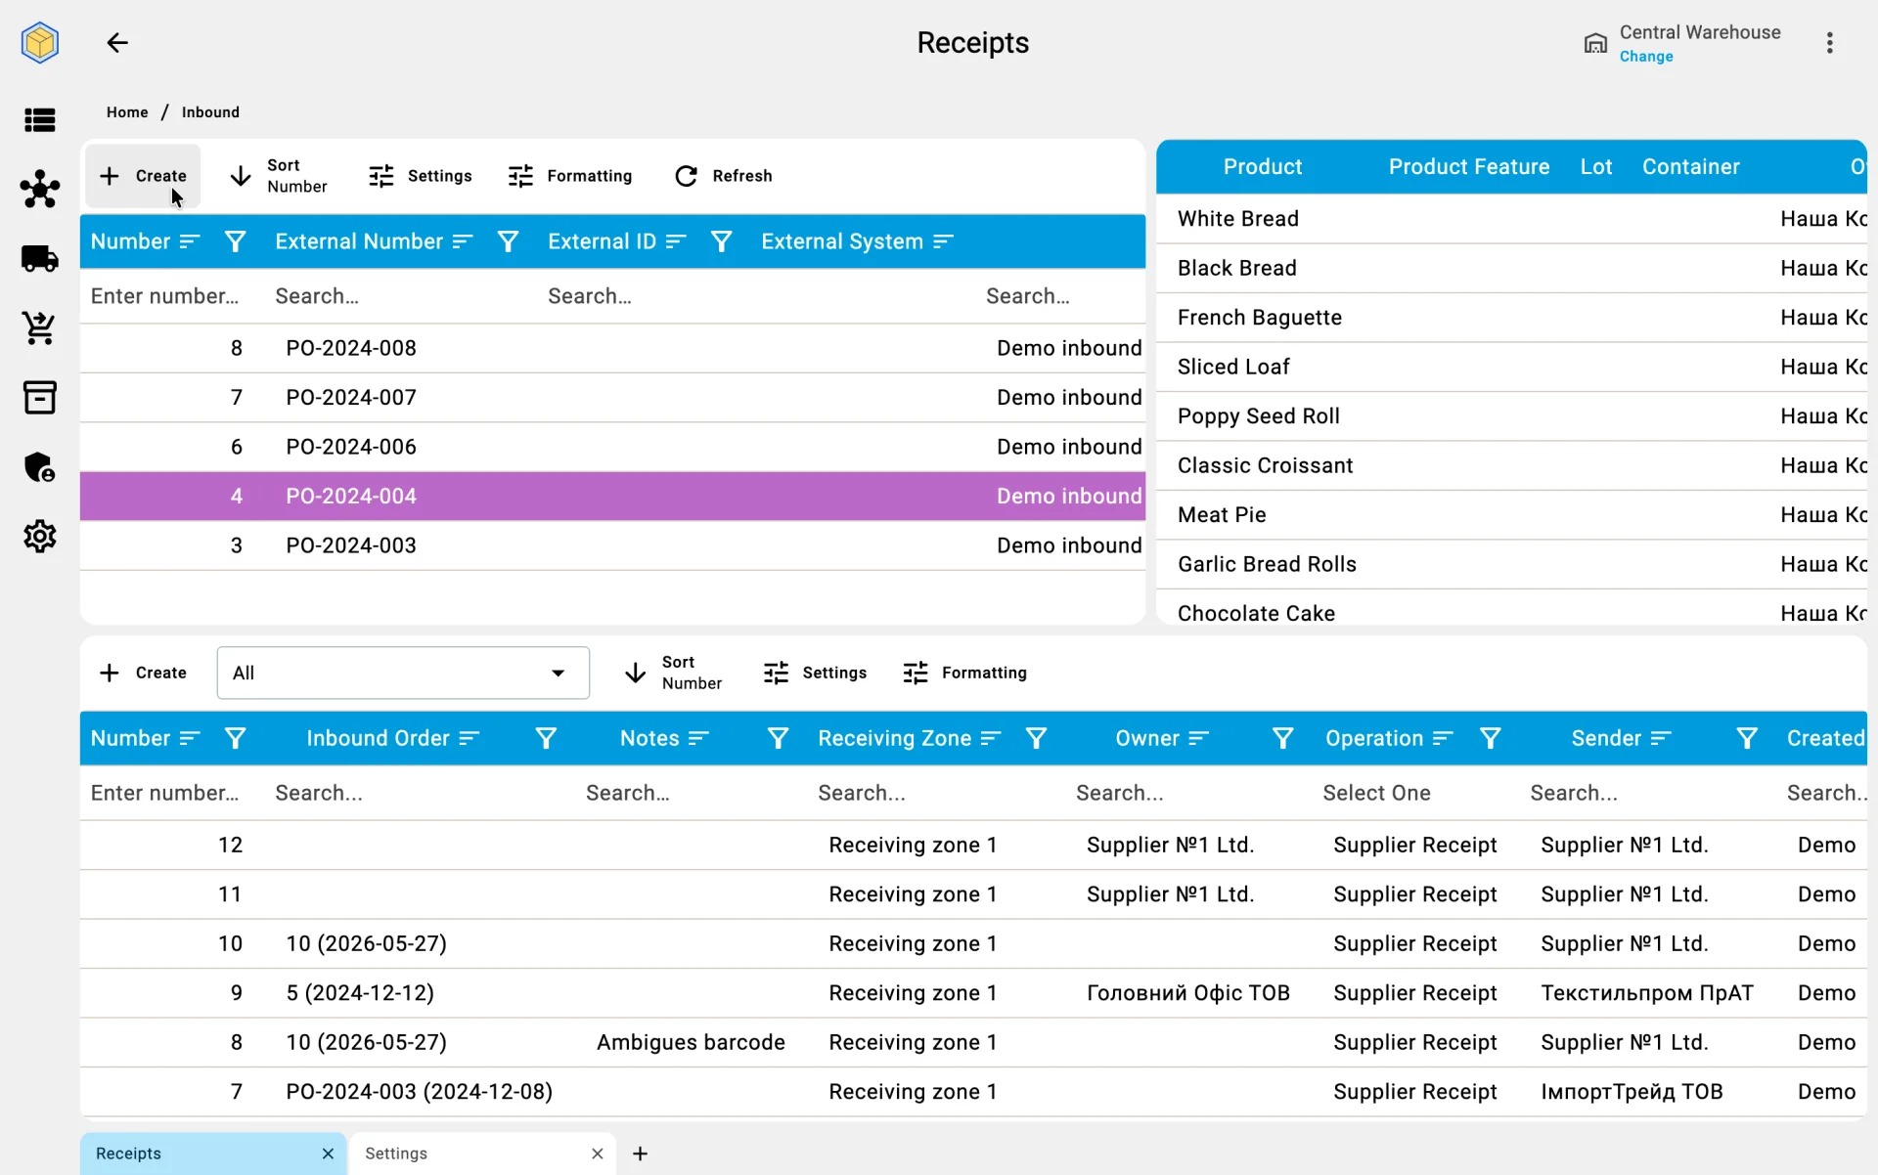Click the warehouse building icon

(x=1595, y=43)
